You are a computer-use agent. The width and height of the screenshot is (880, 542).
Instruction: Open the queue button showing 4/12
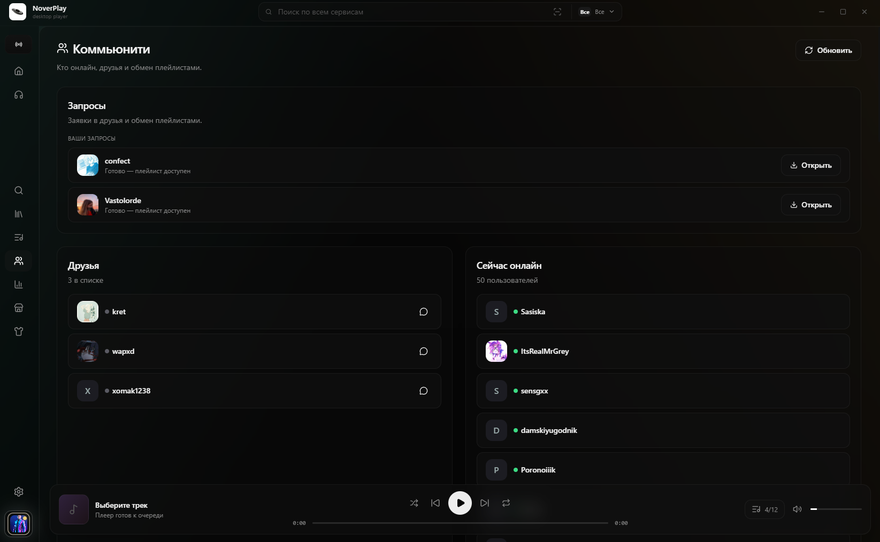[x=765, y=509]
